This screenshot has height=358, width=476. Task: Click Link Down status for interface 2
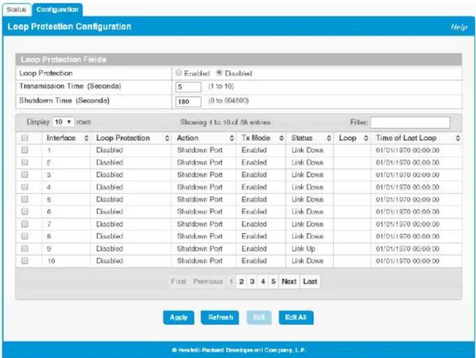point(307,163)
